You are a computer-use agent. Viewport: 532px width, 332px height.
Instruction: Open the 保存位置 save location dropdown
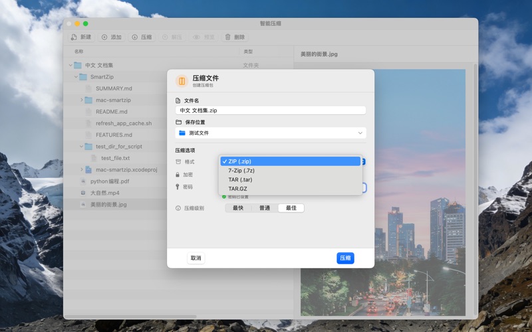pos(271,133)
